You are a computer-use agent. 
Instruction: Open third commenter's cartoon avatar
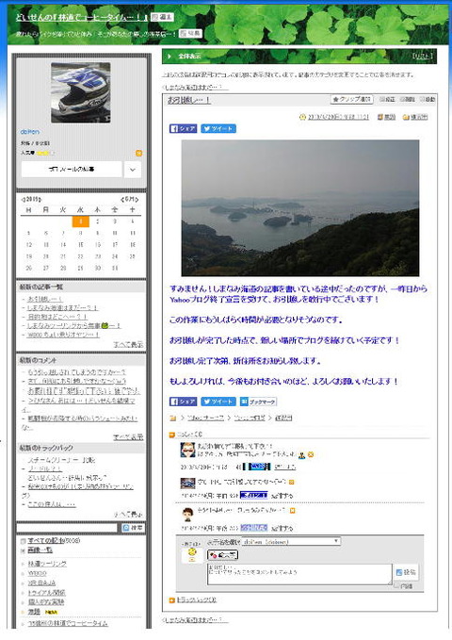187,515
